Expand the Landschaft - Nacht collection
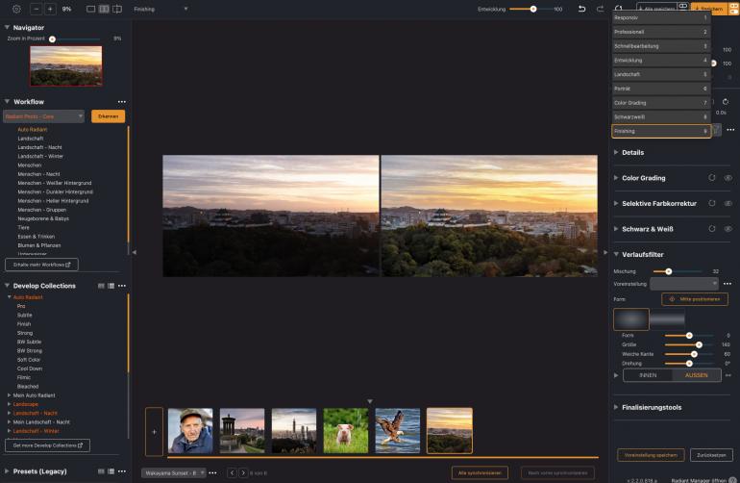The image size is (740, 483). 10,413
